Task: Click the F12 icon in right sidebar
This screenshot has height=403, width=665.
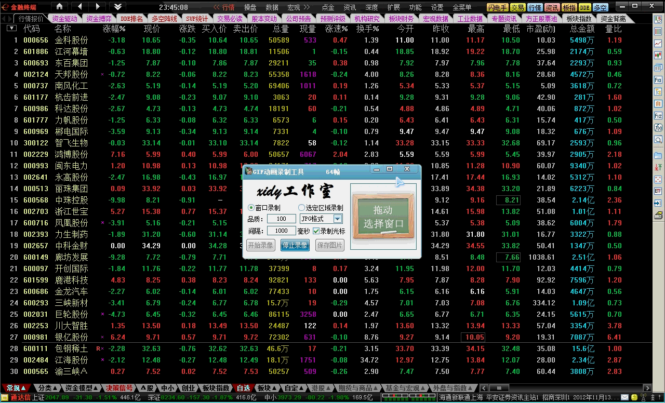Action: (x=658, y=116)
